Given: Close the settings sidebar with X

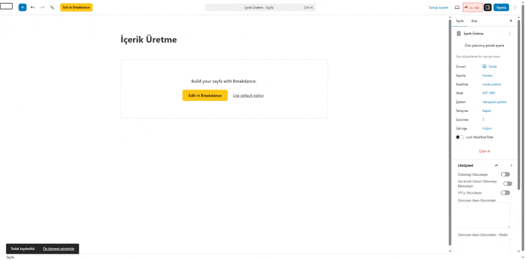Looking at the screenshot, I should (511, 21).
